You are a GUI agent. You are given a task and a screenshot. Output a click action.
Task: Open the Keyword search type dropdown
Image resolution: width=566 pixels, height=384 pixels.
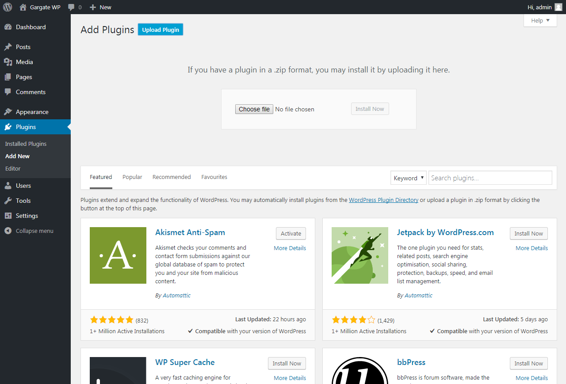coord(409,178)
